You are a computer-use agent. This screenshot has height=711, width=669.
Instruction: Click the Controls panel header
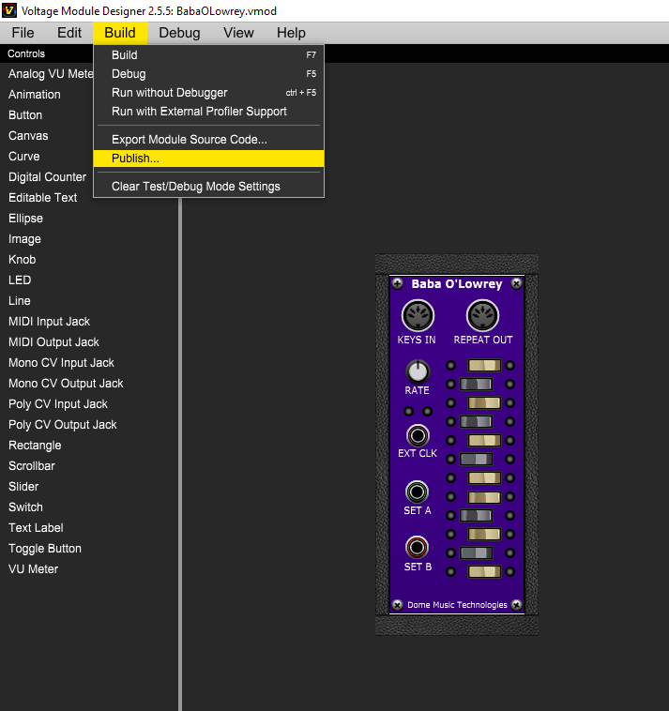pos(26,53)
